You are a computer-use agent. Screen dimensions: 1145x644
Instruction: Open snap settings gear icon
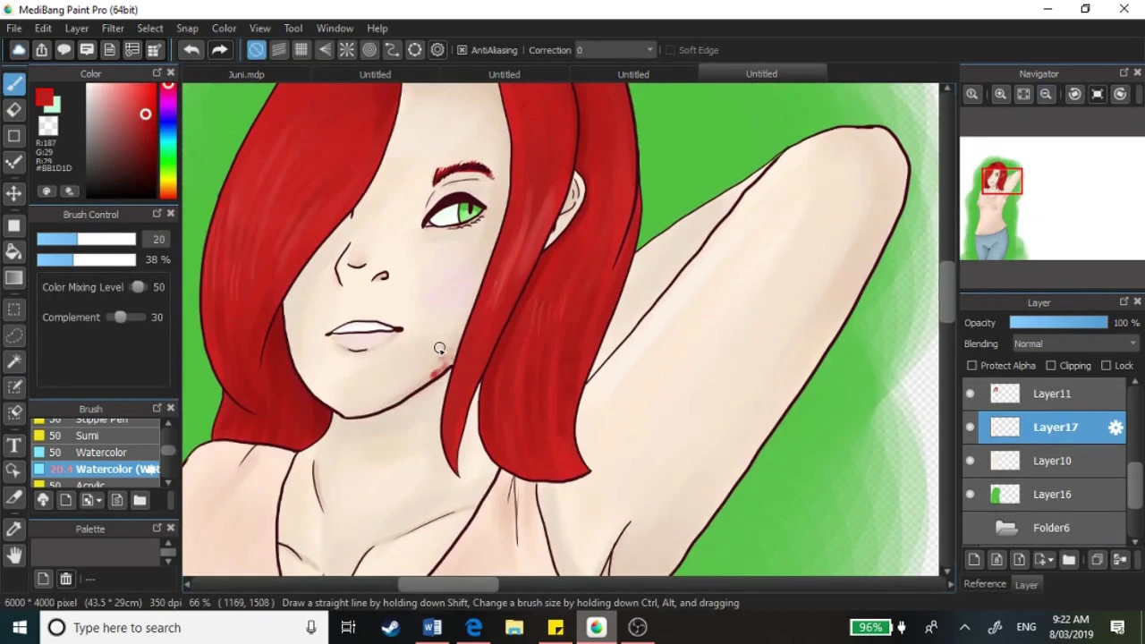pyautogui.click(x=437, y=50)
